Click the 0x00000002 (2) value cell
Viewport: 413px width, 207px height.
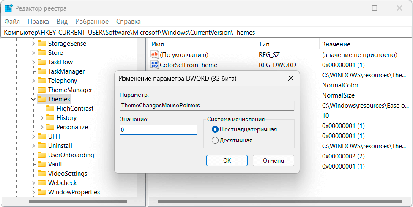(x=343, y=156)
